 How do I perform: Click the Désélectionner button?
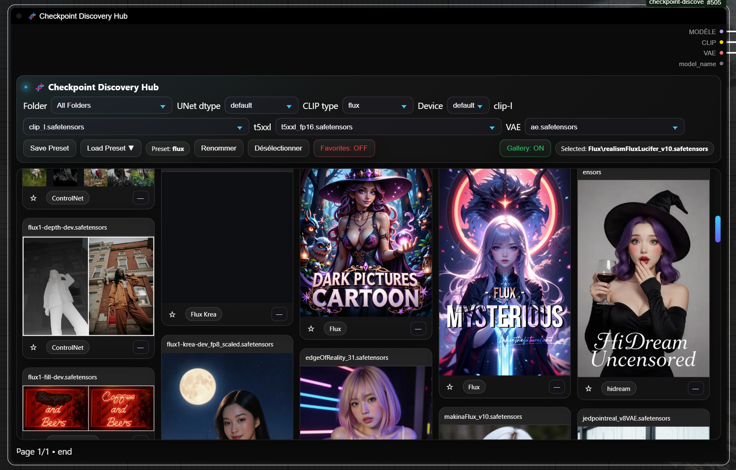tap(278, 148)
